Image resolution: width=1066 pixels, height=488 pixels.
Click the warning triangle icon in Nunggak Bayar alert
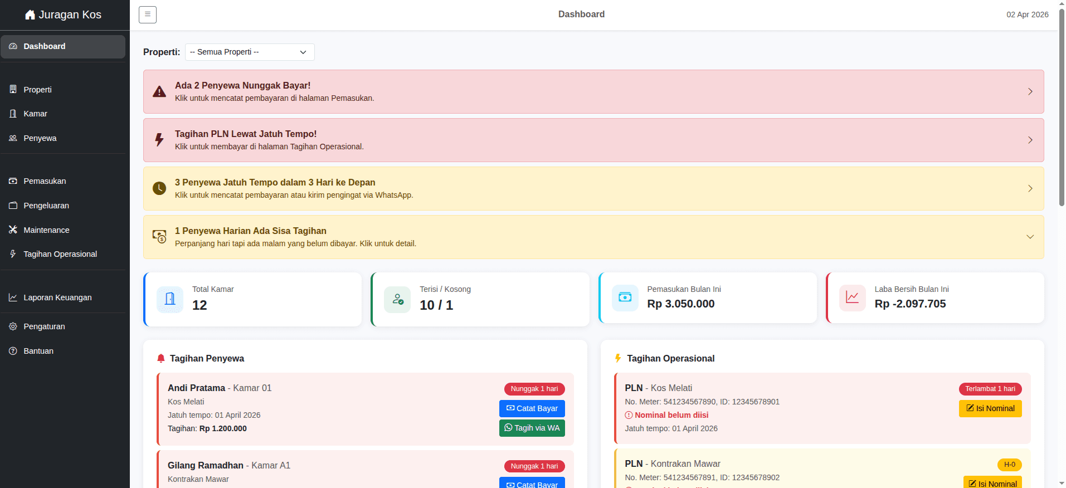coord(159,91)
